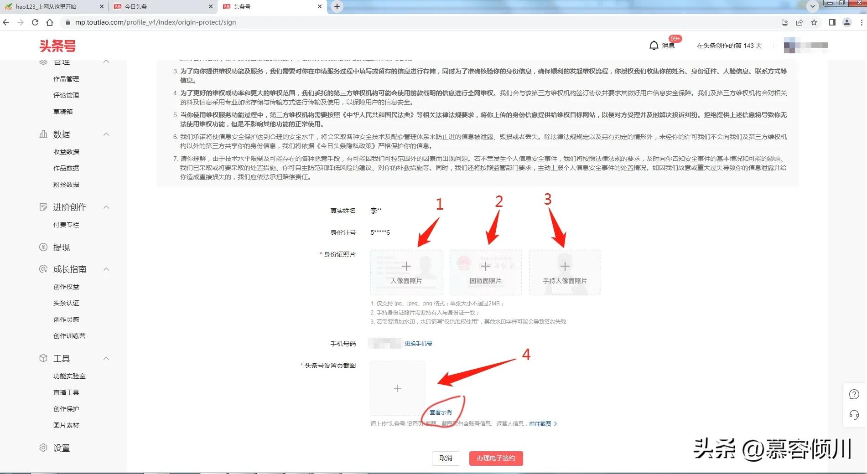
Task: Click the 手持人像面照片 upload plus icon
Action: pyautogui.click(x=565, y=266)
